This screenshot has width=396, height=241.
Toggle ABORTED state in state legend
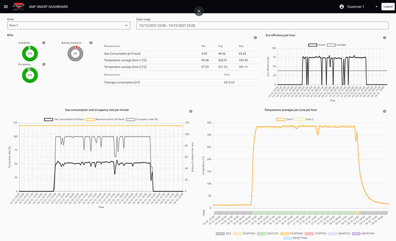pos(339,234)
